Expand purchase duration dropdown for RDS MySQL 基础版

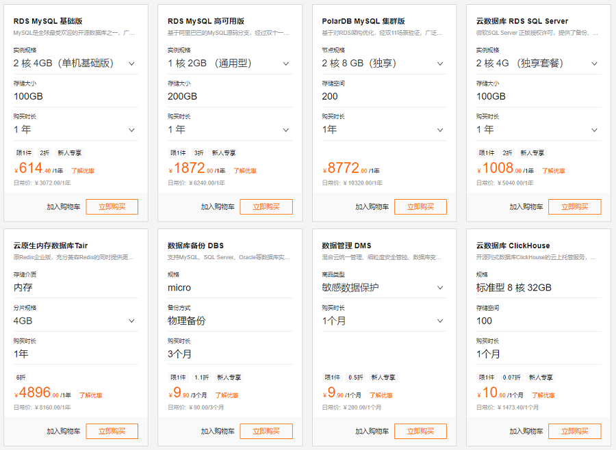(x=76, y=129)
